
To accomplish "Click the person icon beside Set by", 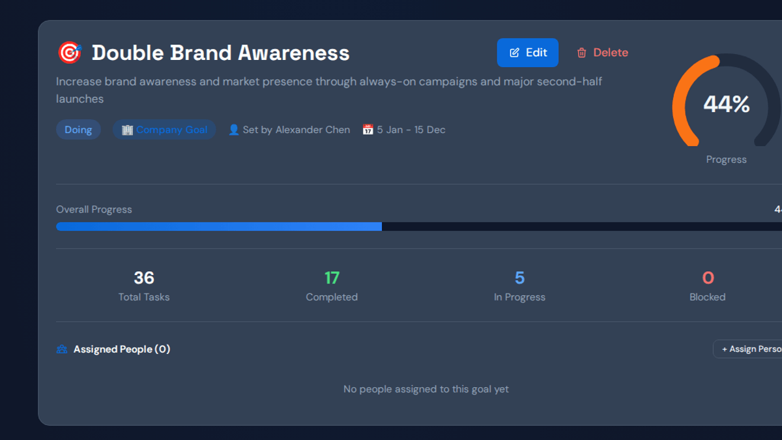I will pos(234,130).
